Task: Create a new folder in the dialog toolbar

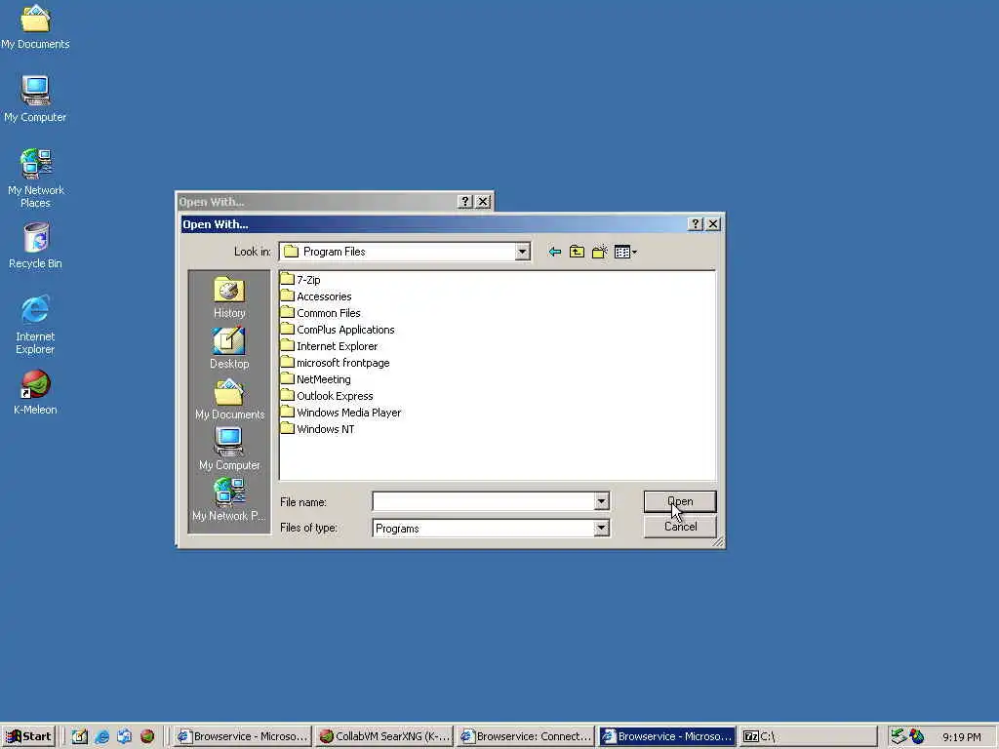Action: (600, 252)
